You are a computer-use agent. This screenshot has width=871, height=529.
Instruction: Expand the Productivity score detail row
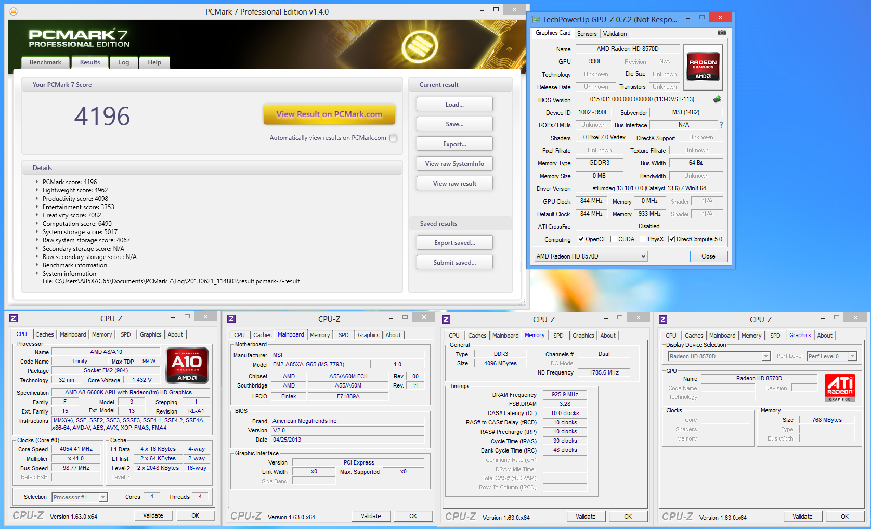click(x=36, y=199)
